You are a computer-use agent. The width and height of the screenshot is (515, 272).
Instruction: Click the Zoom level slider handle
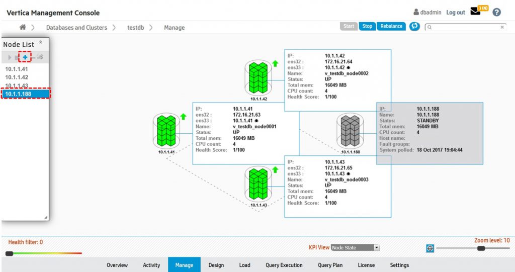click(x=481, y=248)
